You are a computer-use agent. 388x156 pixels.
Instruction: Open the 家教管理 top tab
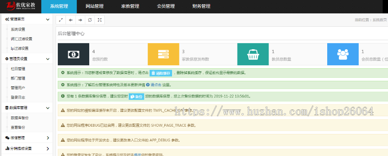click(130, 6)
